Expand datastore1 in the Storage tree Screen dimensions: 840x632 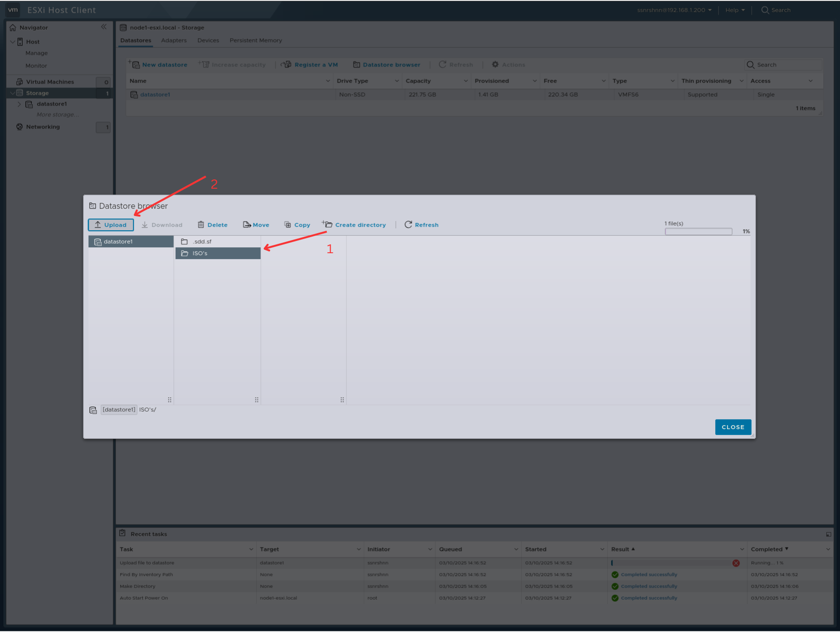pos(20,104)
